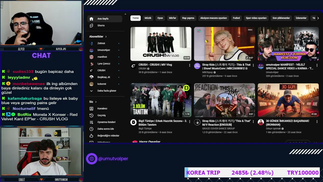Viewport: 323px width, 182px height.
Task: Open the kobemir subscription channel
Action: coord(105,84)
